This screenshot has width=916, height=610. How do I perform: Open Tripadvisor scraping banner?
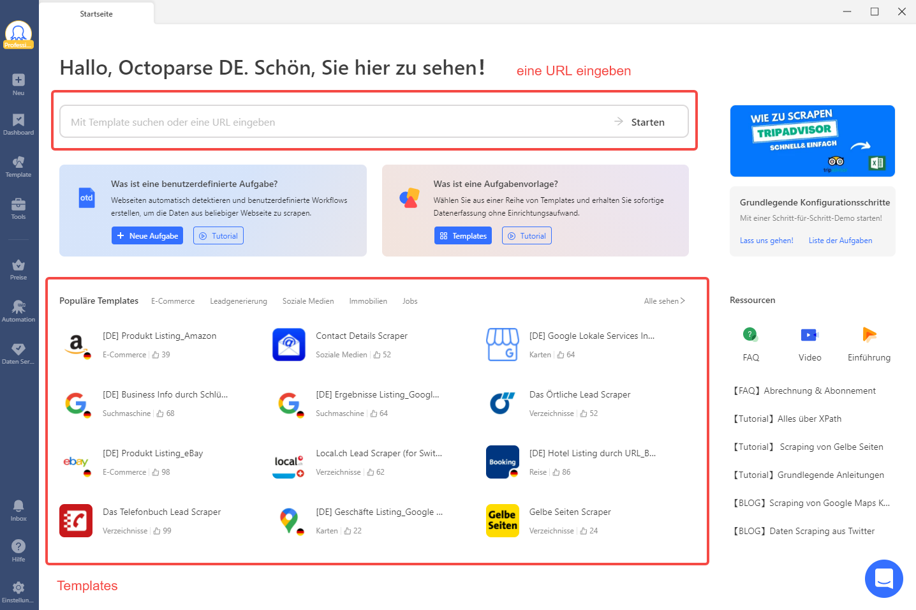pos(813,141)
